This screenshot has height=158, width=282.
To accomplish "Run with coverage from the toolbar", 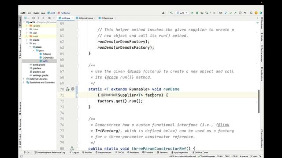I will point(202,13).
